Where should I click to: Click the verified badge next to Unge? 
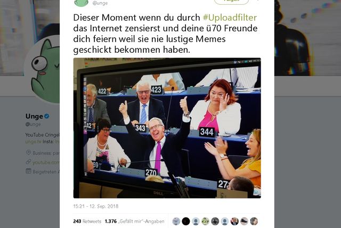point(47,116)
